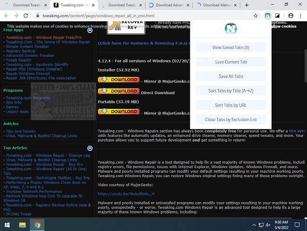Screen dimensions: 307x231
Task: Click the Chrome taskbar icon
Action: 37,225
